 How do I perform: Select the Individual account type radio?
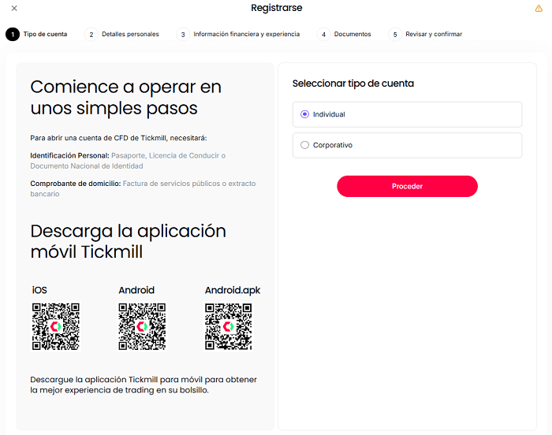pos(304,114)
